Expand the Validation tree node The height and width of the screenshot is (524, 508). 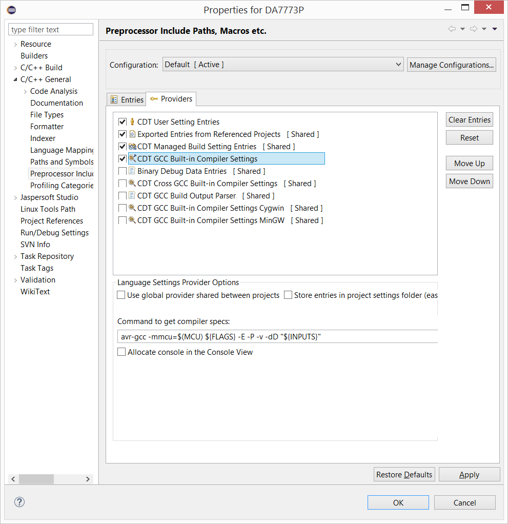(x=15, y=280)
